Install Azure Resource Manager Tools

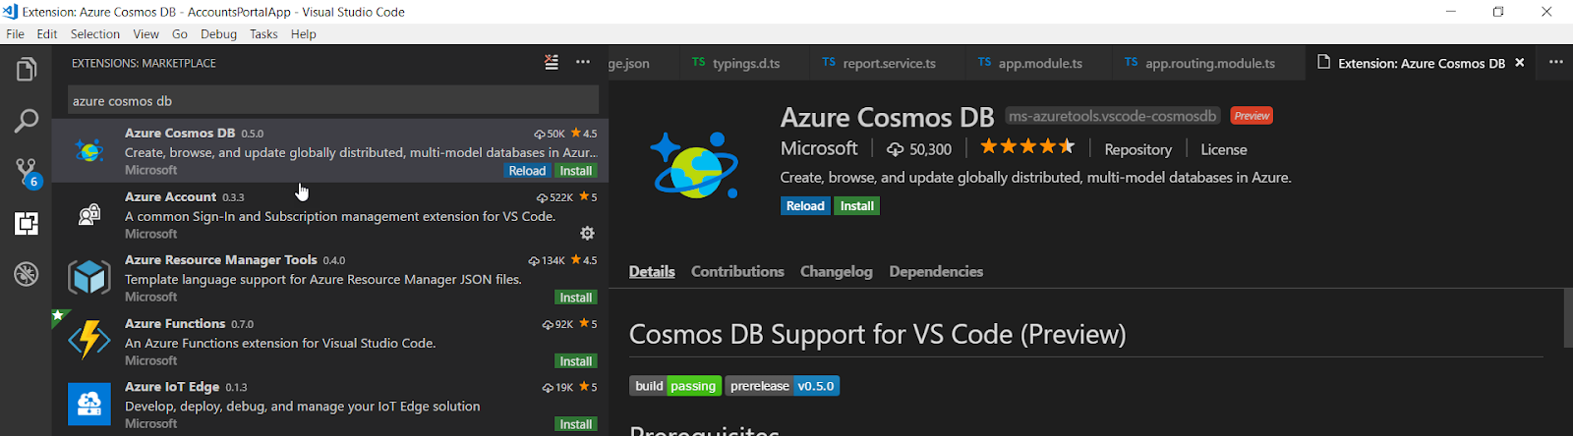576,298
